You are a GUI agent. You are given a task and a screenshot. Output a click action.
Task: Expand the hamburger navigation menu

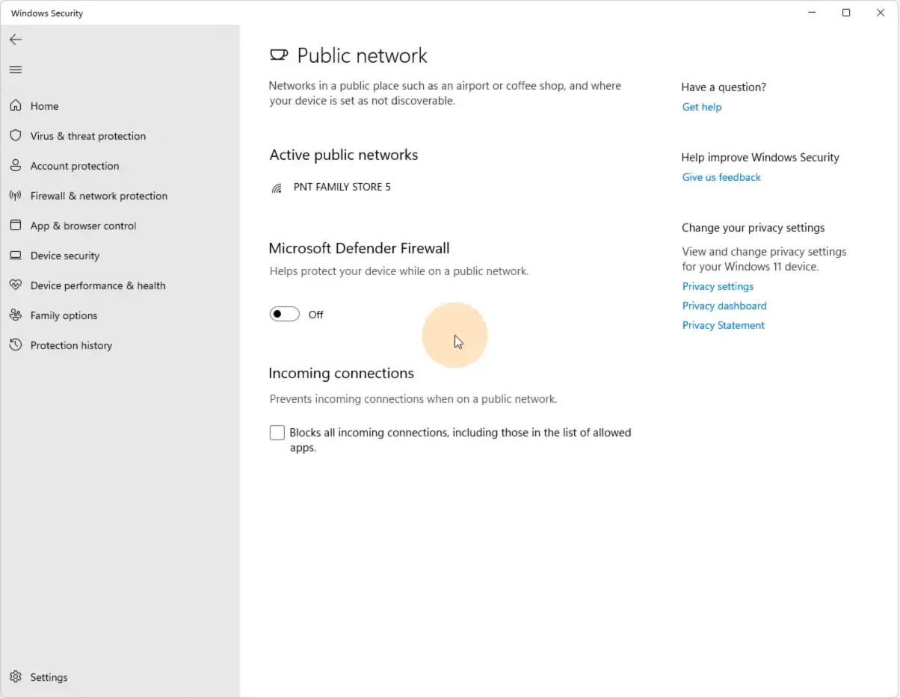point(16,70)
